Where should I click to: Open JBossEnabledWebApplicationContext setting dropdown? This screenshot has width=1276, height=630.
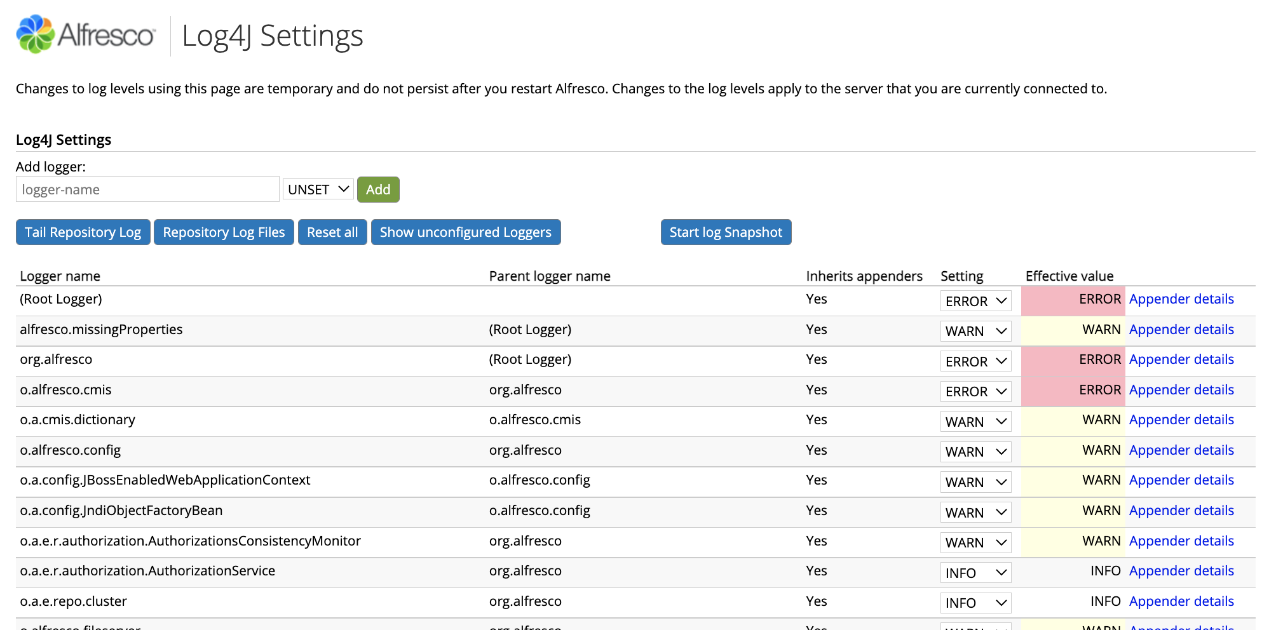click(975, 482)
